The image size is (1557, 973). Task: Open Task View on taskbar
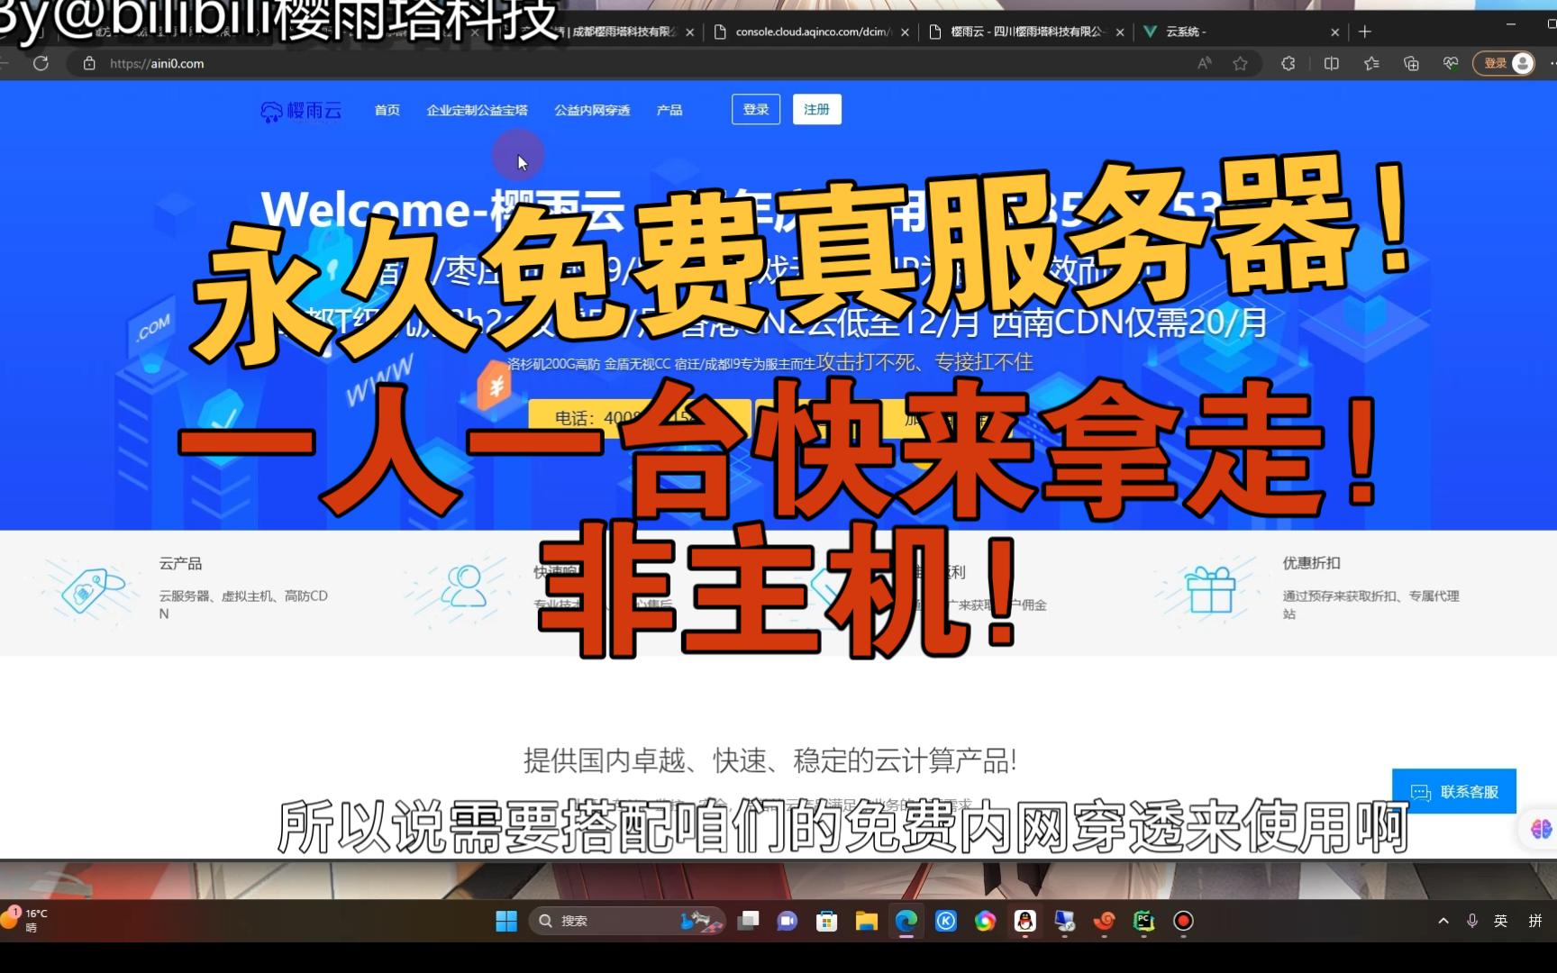tap(748, 921)
